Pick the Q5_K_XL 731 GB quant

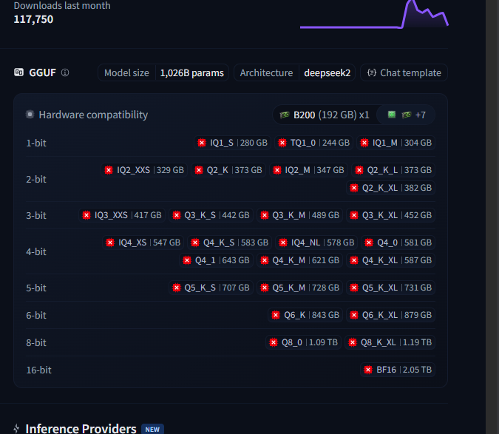(390, 288)
